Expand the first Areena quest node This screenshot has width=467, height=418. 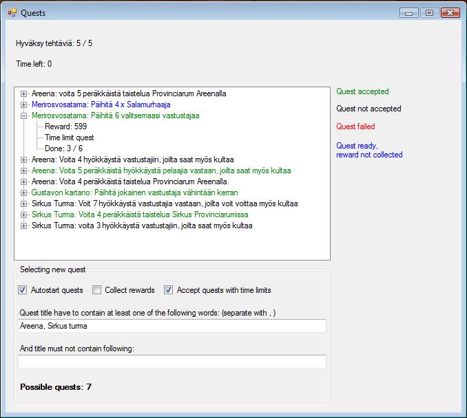(24, 93)
